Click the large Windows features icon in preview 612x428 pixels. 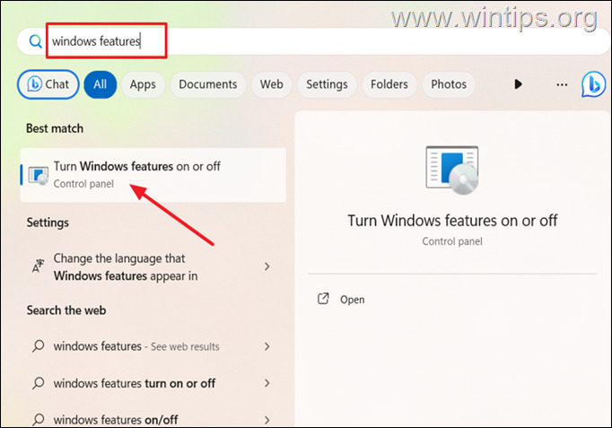click(452, 170)
